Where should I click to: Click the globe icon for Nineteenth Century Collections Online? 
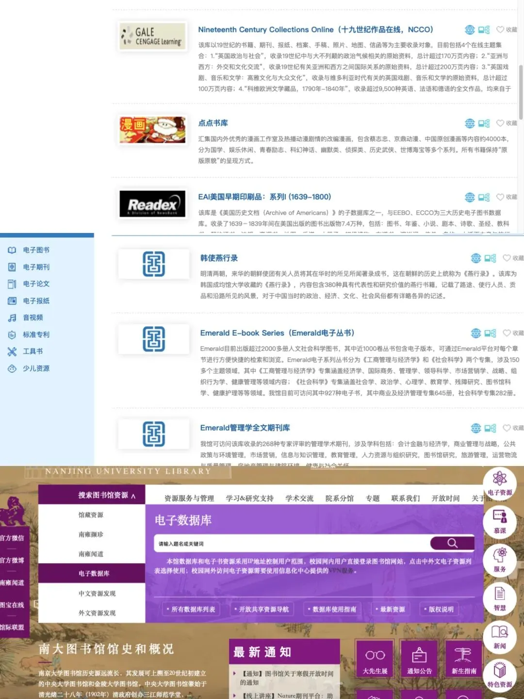point(470,30)
